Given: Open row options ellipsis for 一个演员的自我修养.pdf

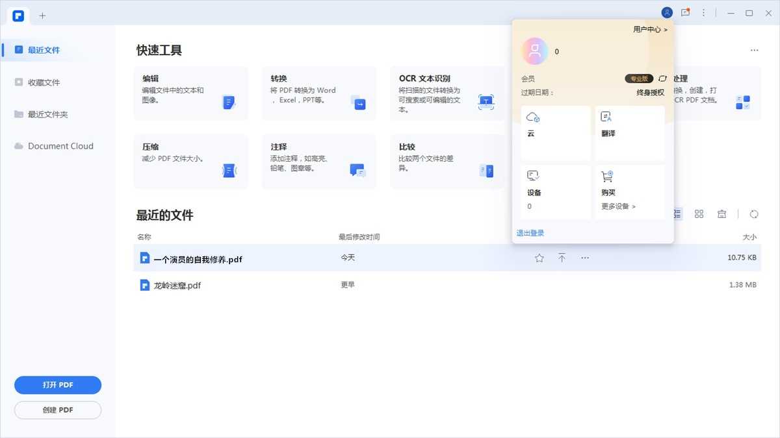Looking at the screenshot, I should (x=585, y=258).
